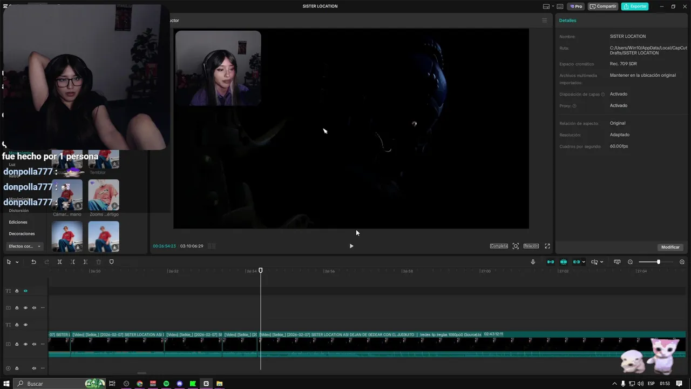The width and height of the screenshot is (691, 389).
Task: Lock the top text track
Action: click(17, 291)
